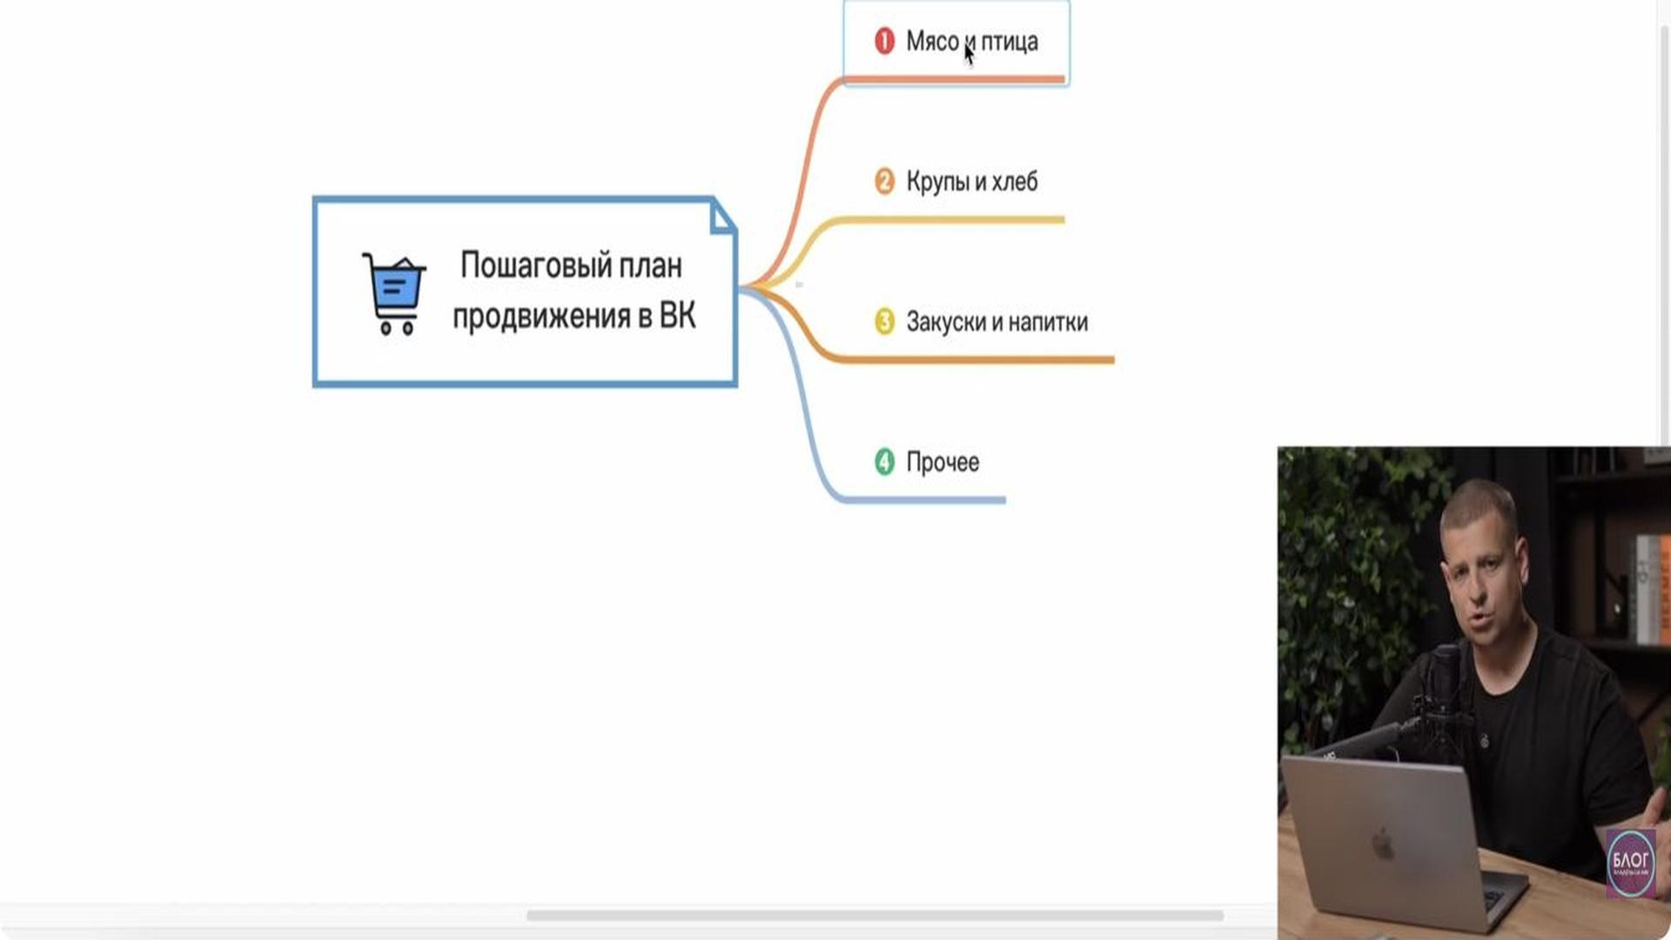Click the green number 4 priority marker

(884, 461)
